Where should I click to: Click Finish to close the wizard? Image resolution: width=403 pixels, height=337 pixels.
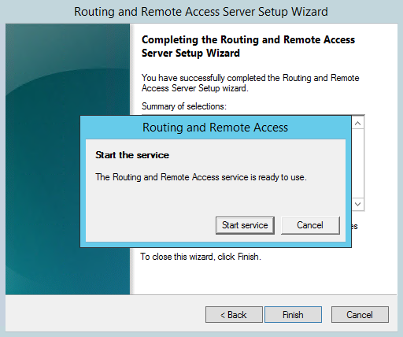pyautogui.click(x=293, y=314)
